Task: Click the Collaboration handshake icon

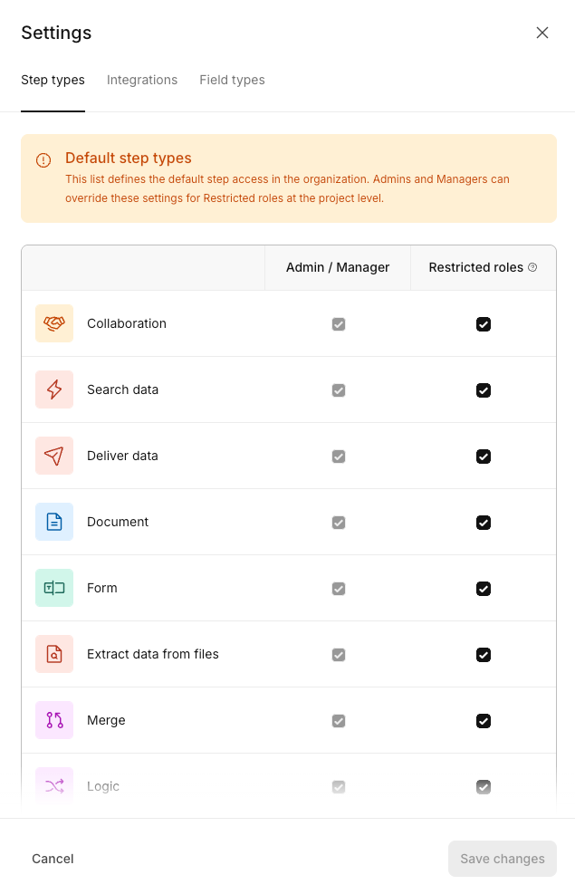Action: (x=54, y=323)
